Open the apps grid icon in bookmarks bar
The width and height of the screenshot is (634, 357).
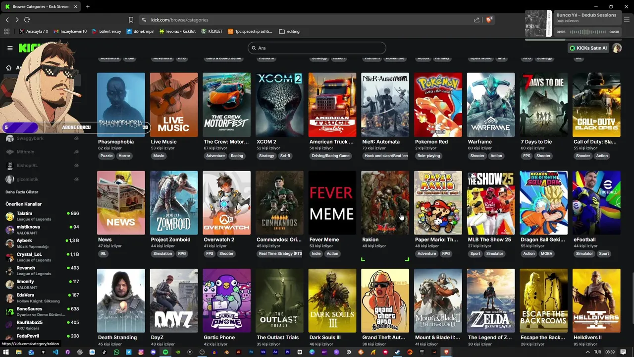pyautogui.click(x=6, y=31)
